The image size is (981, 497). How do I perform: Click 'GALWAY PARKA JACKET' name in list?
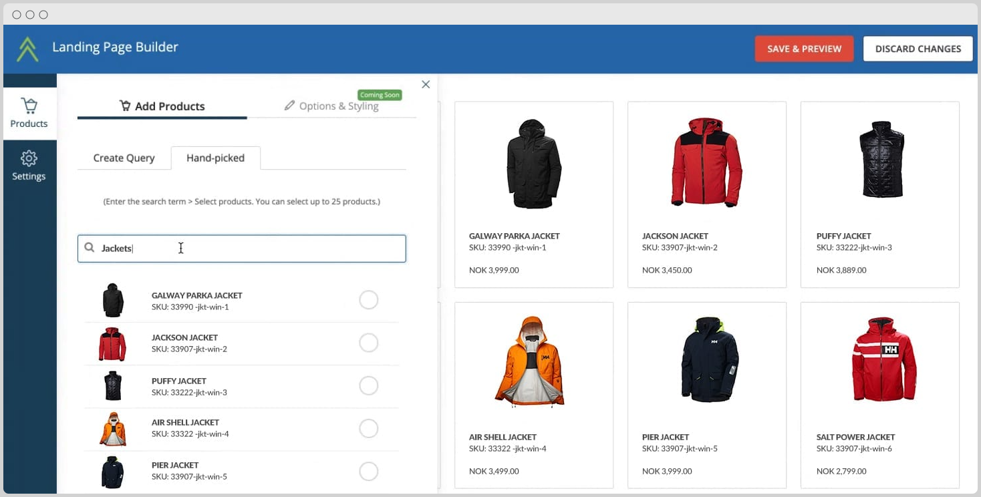tap(197, 295)
